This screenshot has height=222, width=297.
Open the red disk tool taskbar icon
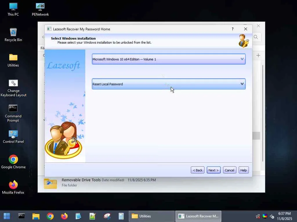107,216
